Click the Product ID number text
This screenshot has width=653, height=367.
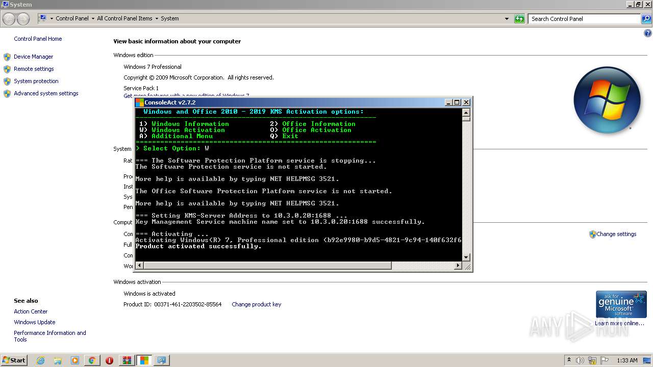(x=188, y=304)
